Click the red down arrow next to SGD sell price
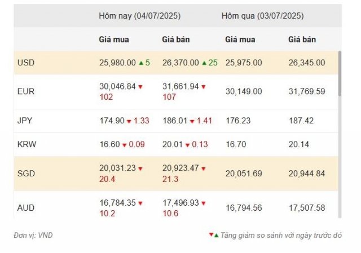This screenshot has height=253, width=361. coord(203,169)
